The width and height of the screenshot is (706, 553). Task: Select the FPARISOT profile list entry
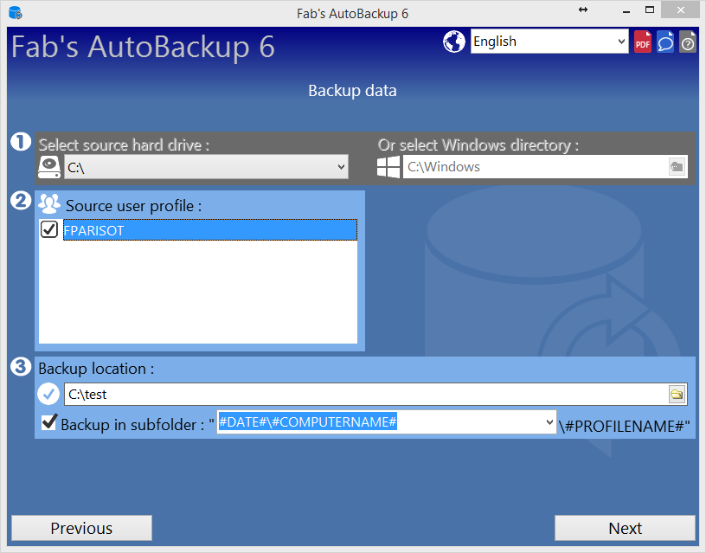tap(208, 230)
